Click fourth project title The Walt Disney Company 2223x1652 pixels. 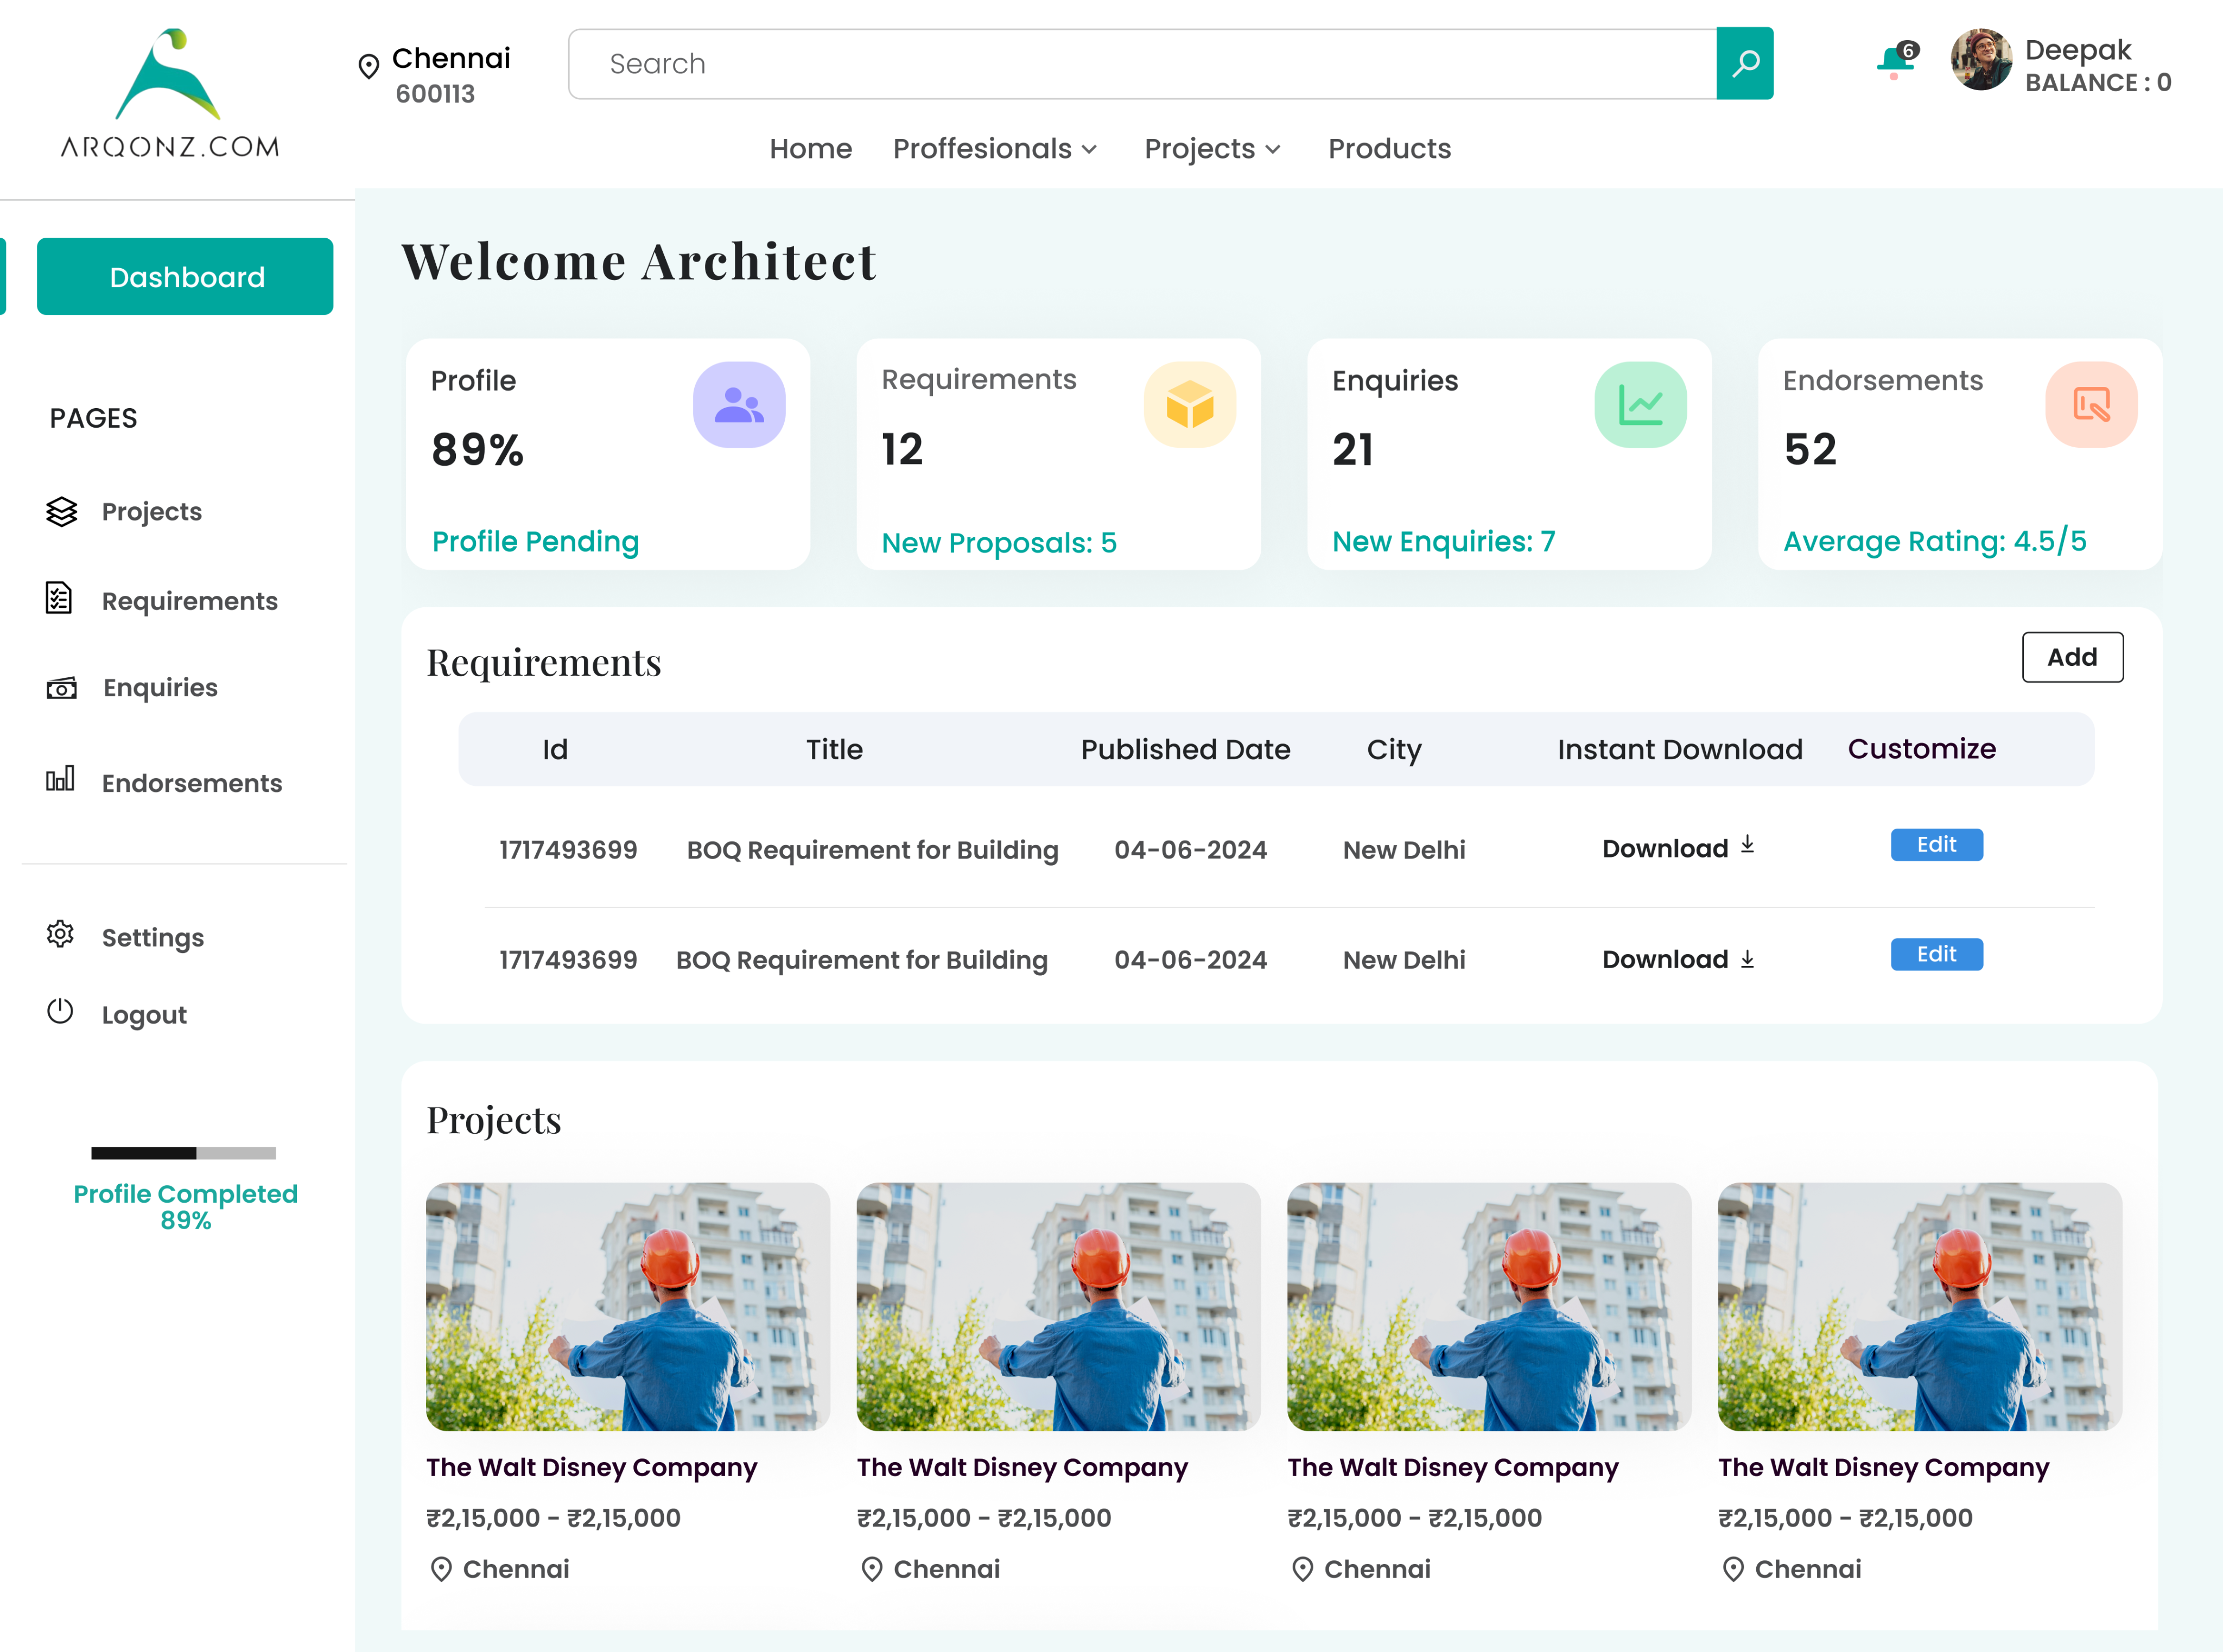pyautogui.click(x=1884, y=1468)
